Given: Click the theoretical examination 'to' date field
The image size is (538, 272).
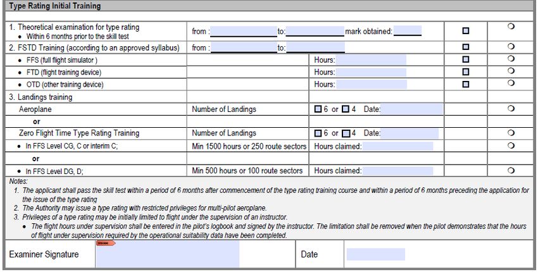Looking at the screenshot, I should (315, 31).
